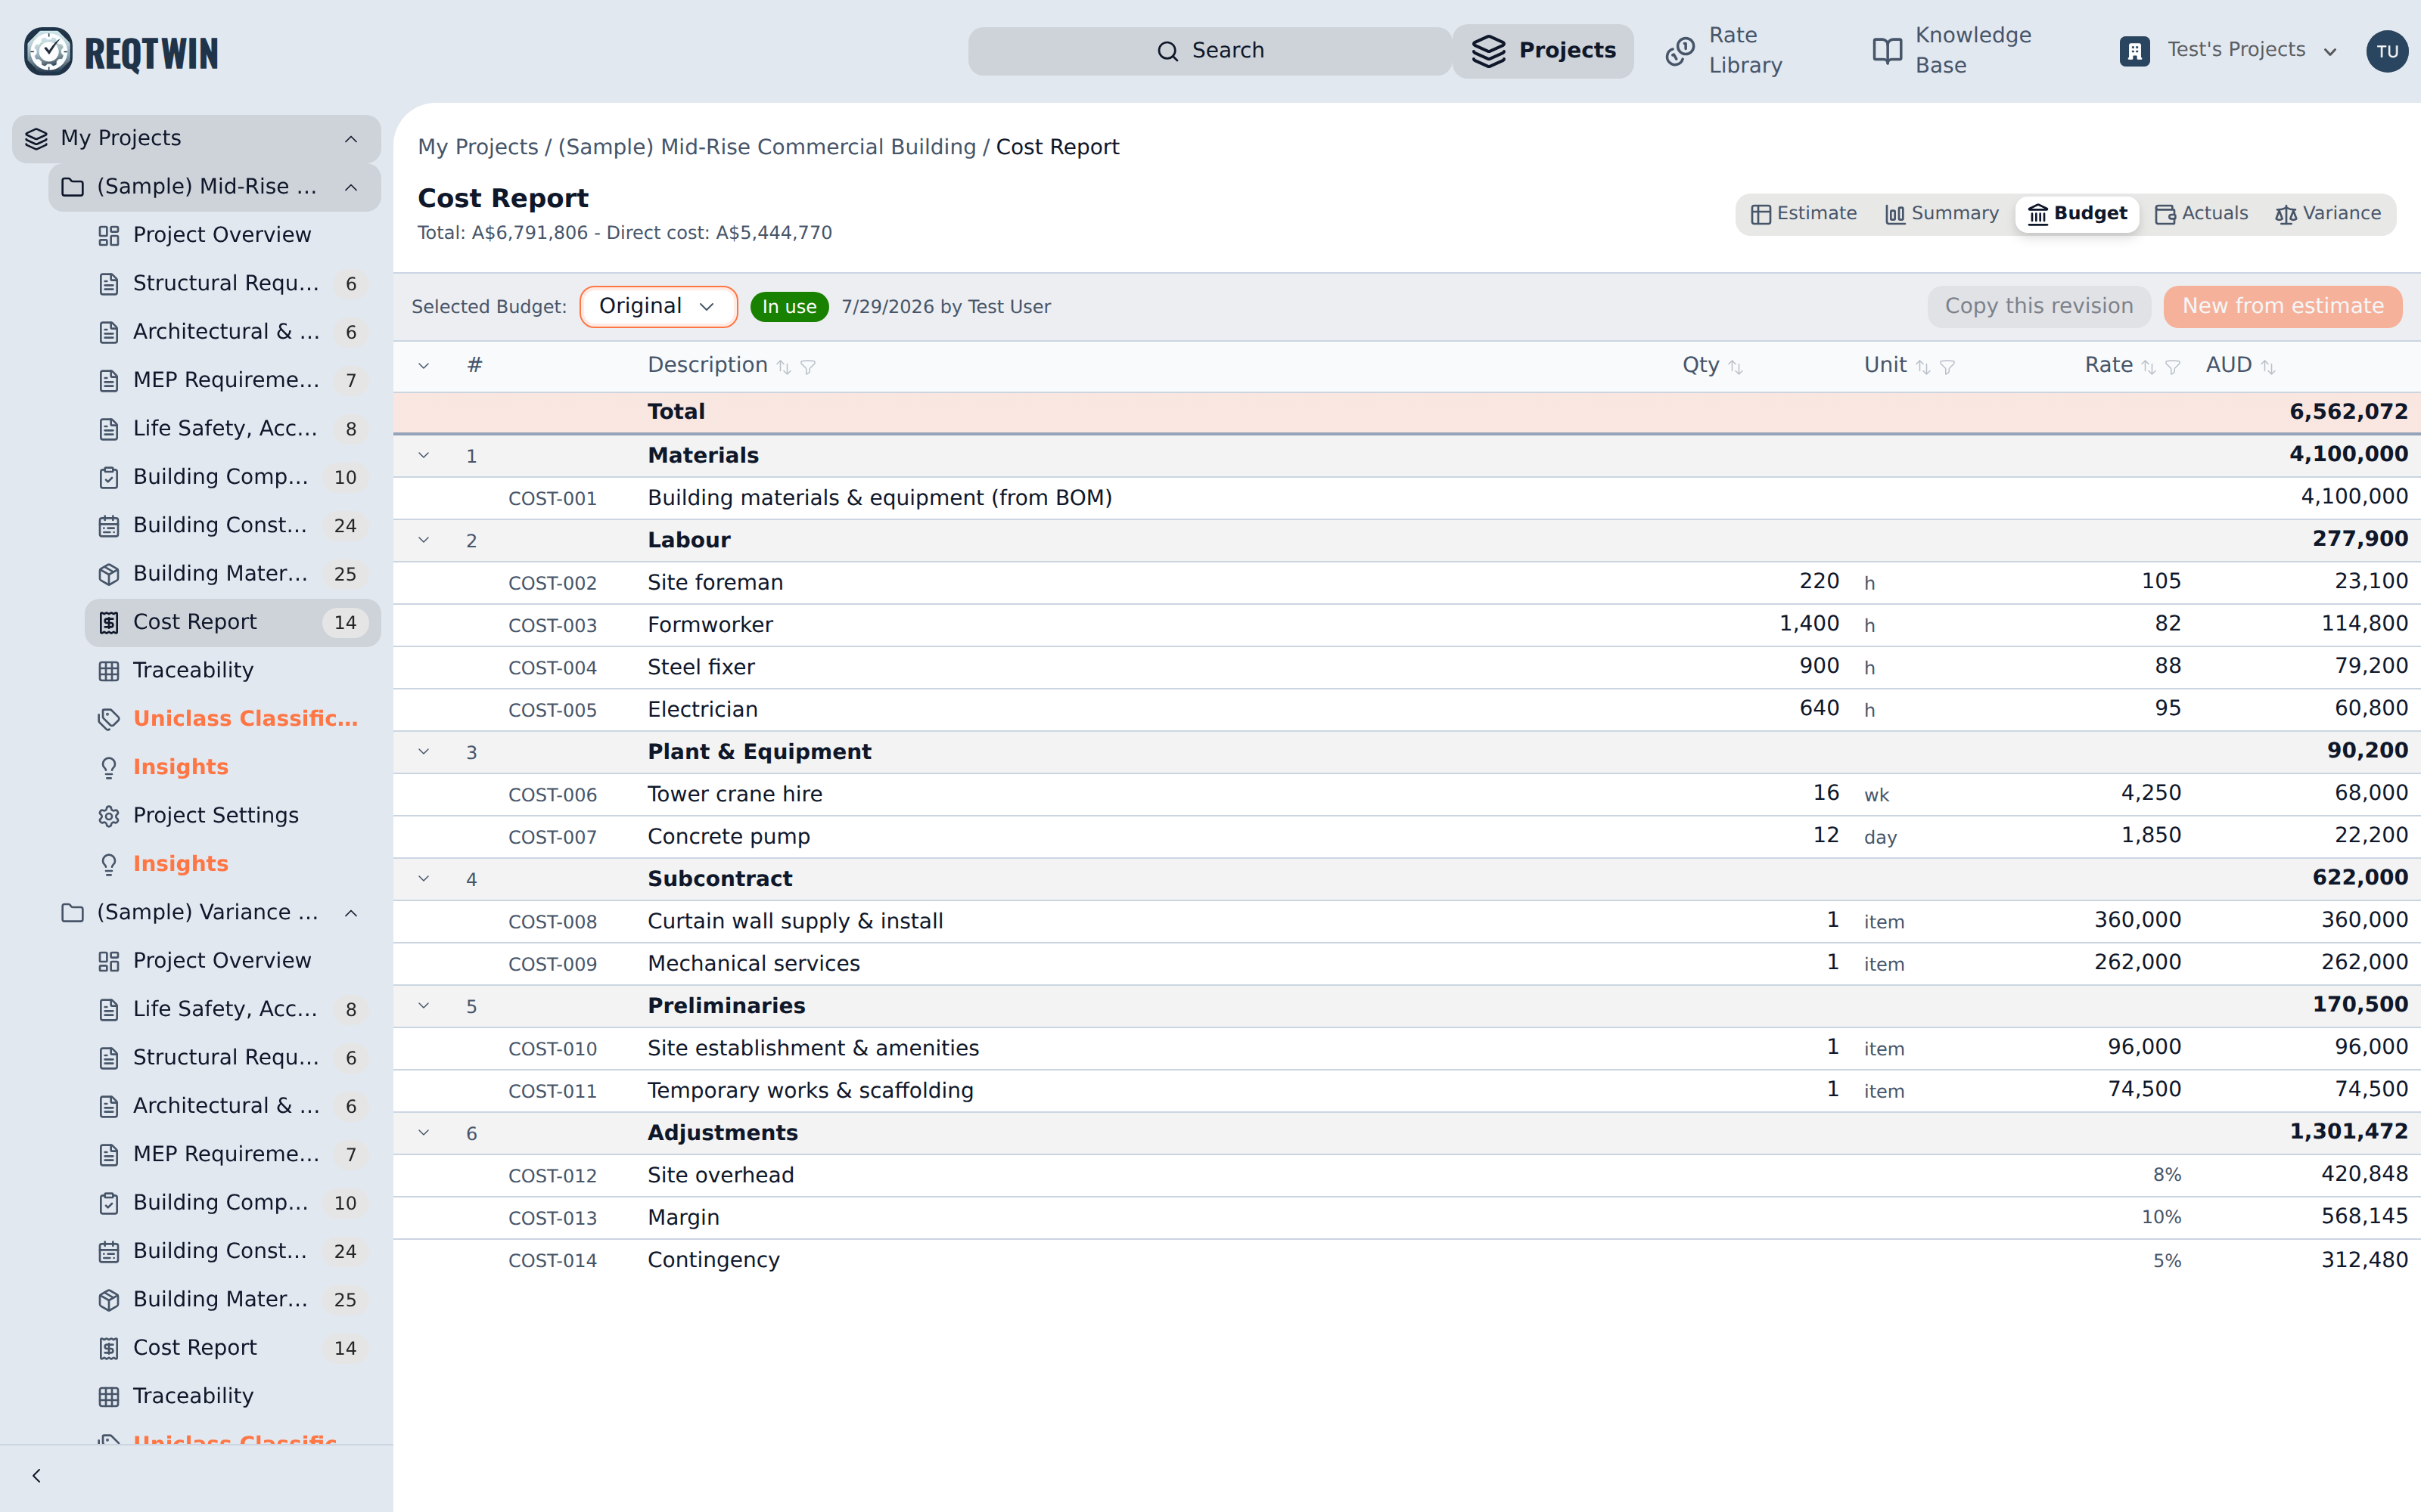Click the Cost Report icon under Variance project
Screen dimensions: 2421x1512
pos(109,1348)
